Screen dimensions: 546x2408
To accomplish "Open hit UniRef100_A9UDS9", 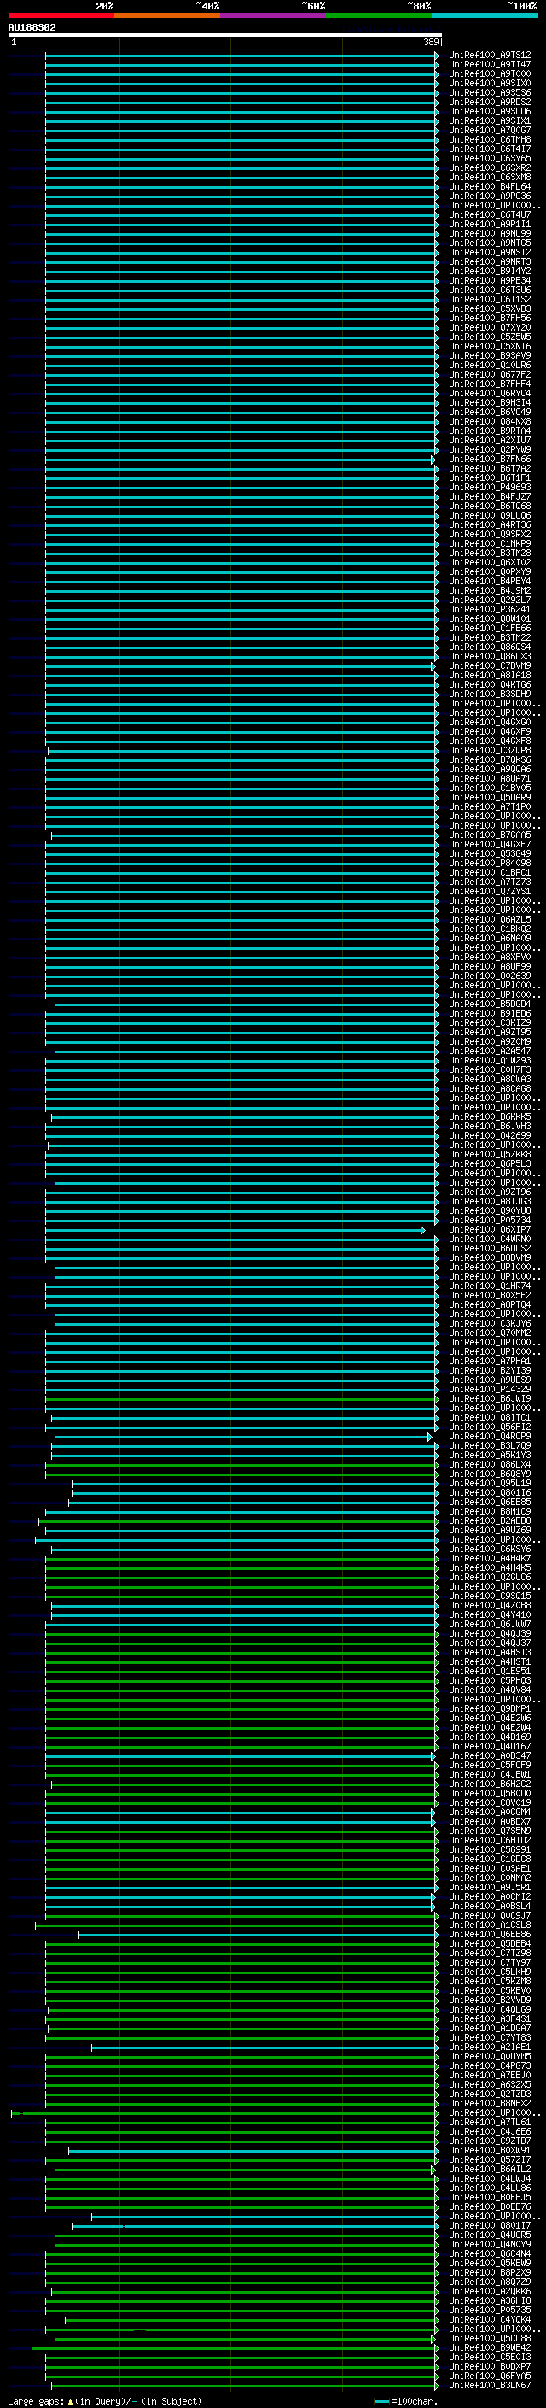I will tap(490, 1380).
